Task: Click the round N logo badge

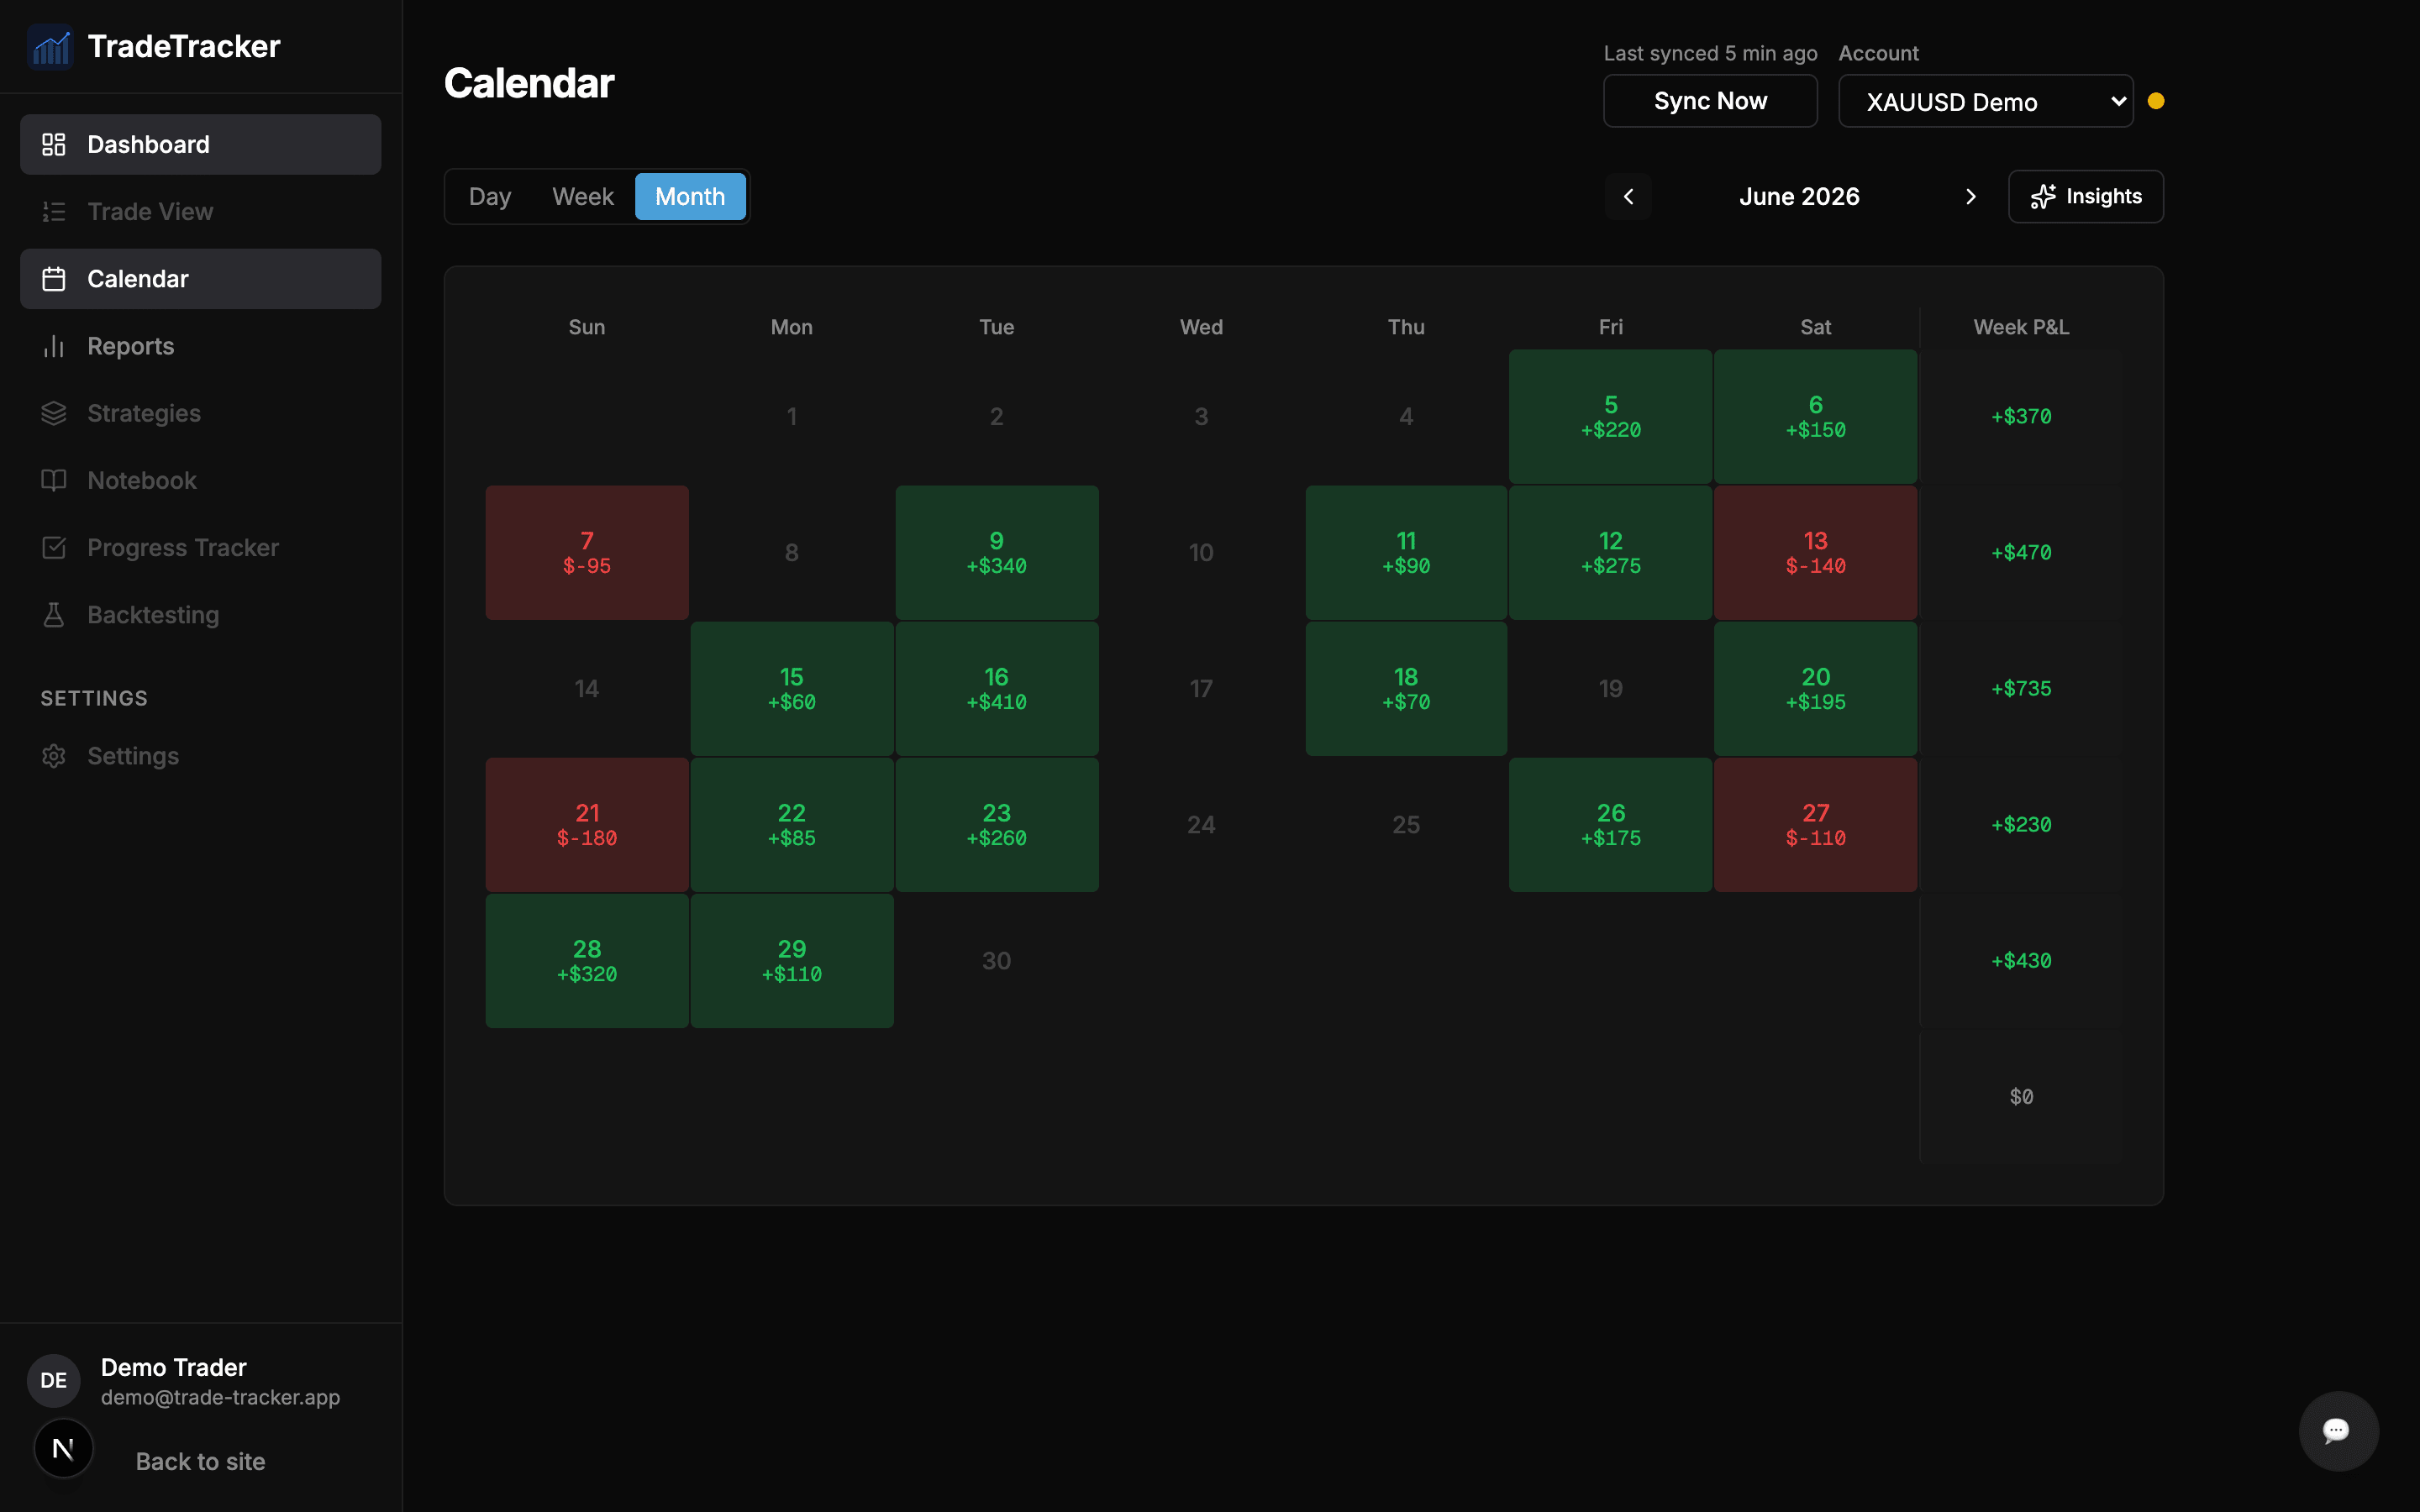Action: pyautogui.click(x=63, y=1448)
